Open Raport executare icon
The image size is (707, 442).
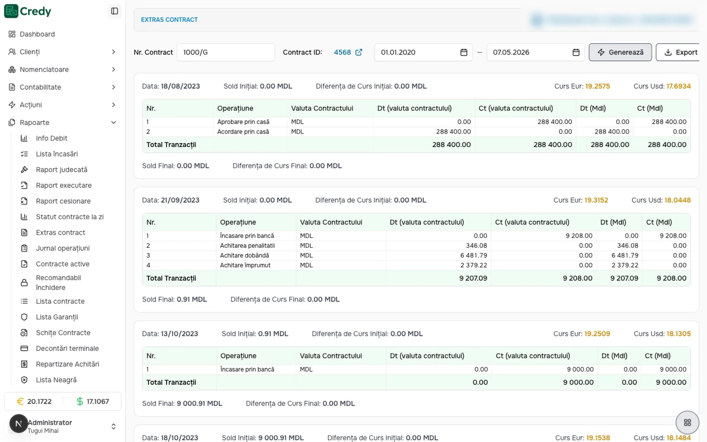tap(24, 185)
